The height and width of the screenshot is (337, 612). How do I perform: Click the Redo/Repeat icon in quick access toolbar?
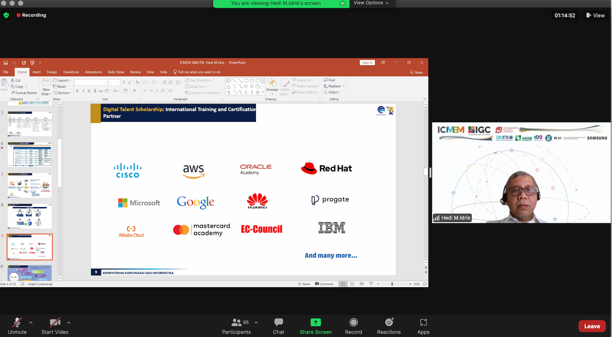(x=24, y=63)
